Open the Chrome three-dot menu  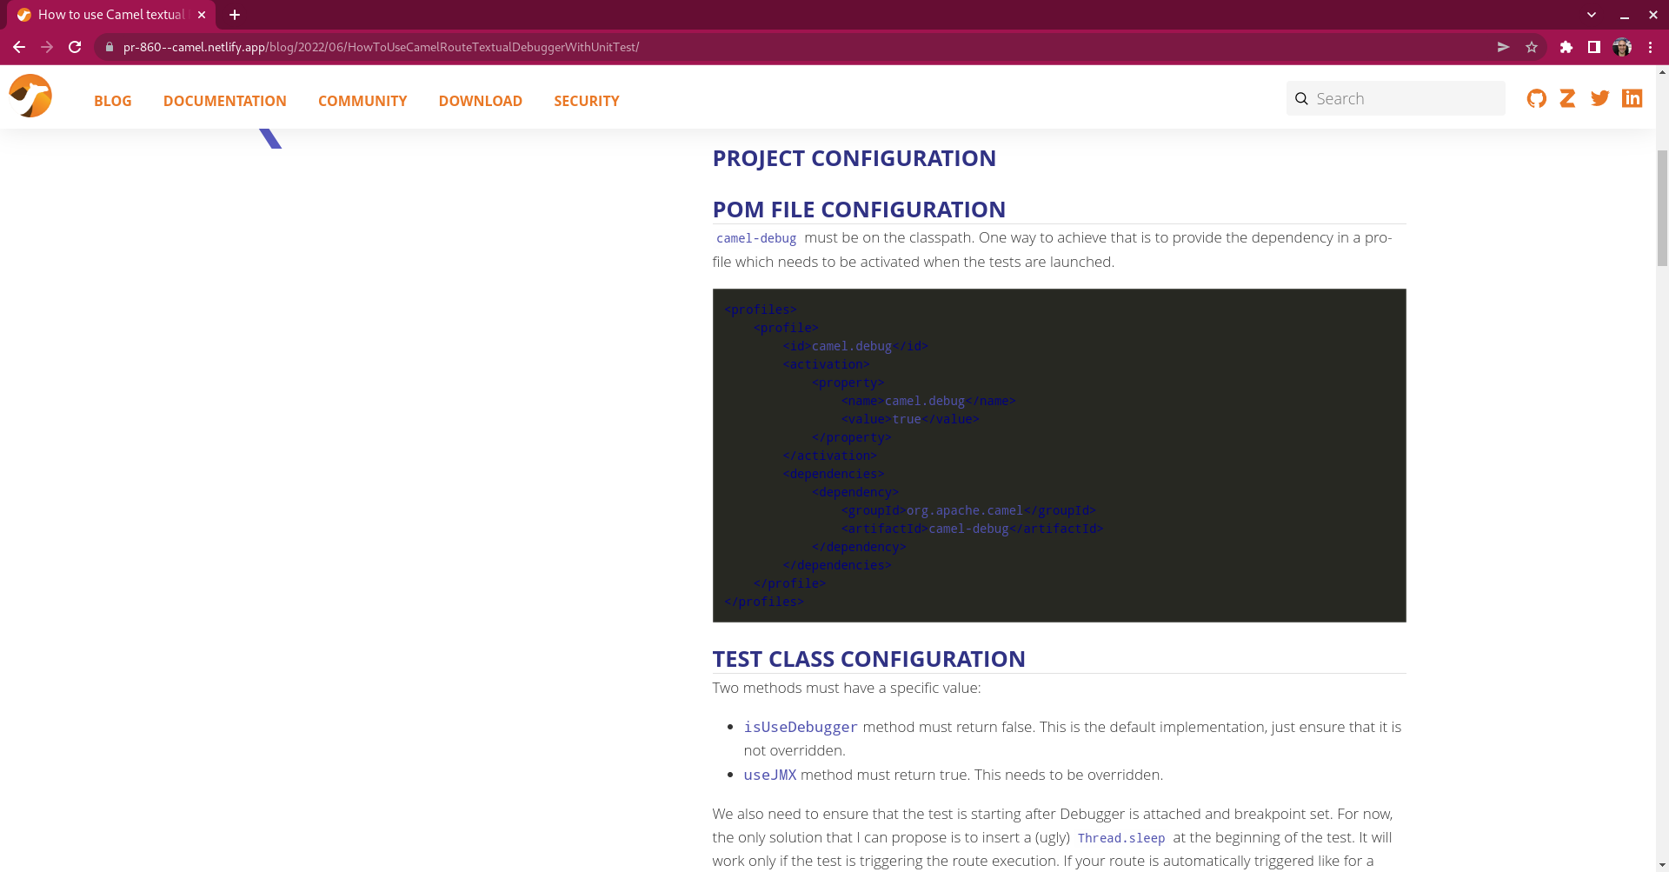pos(1650,47)
